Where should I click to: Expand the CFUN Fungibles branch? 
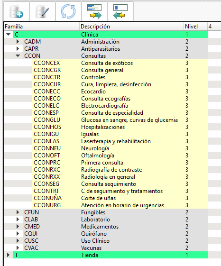click(x=18, y=212)
